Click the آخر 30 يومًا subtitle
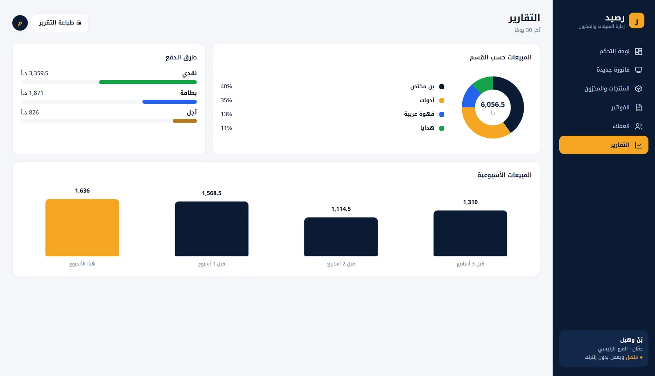The height and width of the screenshot is (376, 655). (527, 30)
